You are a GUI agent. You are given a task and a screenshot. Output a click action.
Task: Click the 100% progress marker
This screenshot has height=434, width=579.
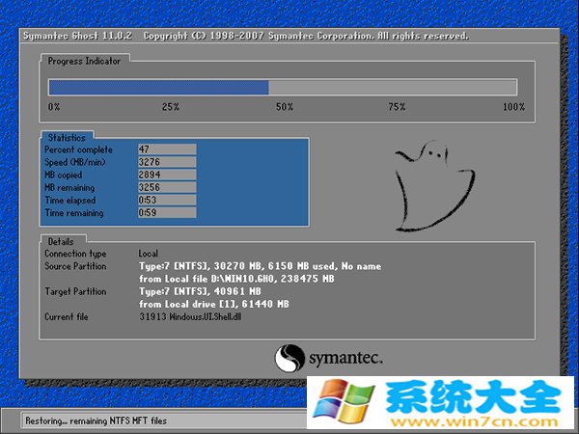513,107
